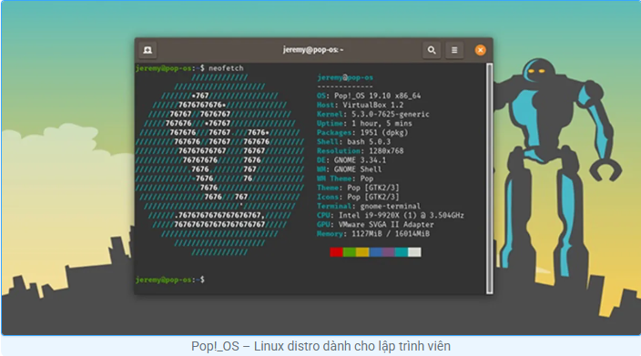Screen dimensions: 641x356
Task: Click the white color block
Action: pos(414,252)
